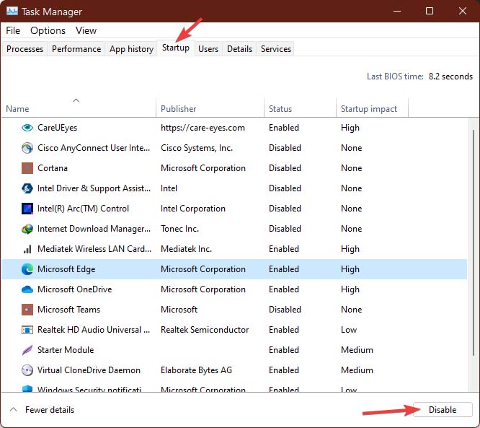480x428 pixels.
Task: Collapse view with Fewer details chevron
Action: click(x=13, y=410)
